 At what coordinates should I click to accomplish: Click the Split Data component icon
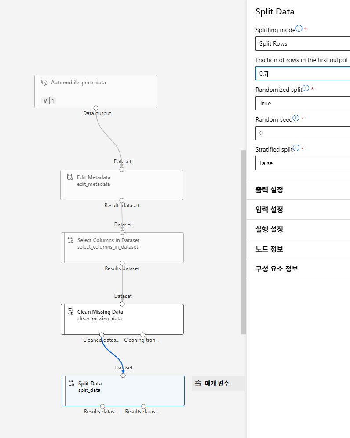(71, 383)
